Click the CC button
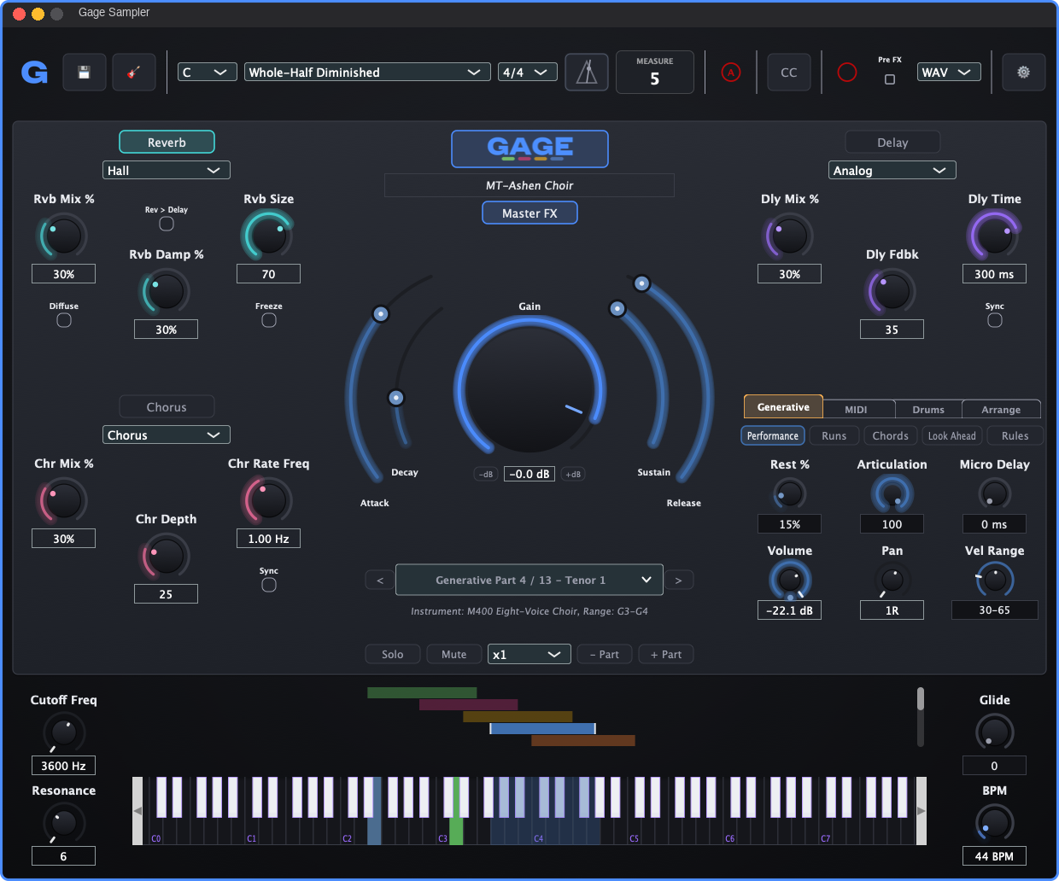The image size is (1059, 881). [789, 73]
